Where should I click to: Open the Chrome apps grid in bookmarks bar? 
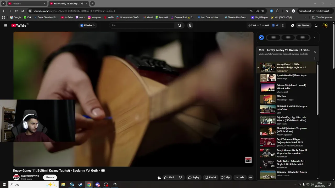tap(3, 17)
